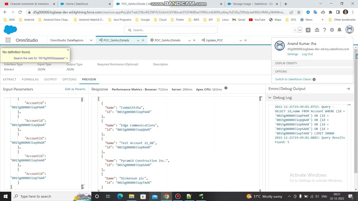The height and width of the screenshot is (201, 358).
Task: Click the Salesforce cloud logo
Action: [10, 30]
